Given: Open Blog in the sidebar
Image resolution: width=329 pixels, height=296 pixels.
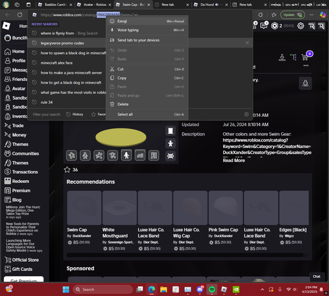Looking at the screenshot, I should coord(13,200).
